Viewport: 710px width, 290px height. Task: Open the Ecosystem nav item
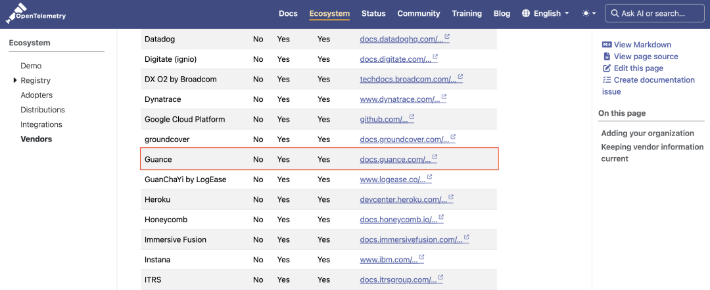pos(329,14)
